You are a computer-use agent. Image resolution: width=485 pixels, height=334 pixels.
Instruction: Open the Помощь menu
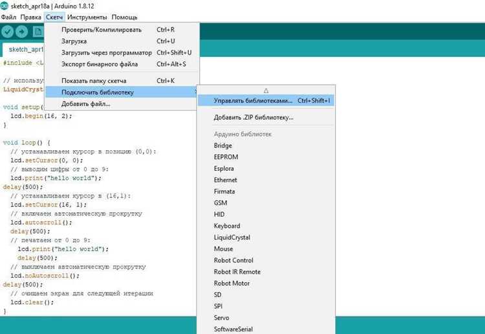[124, 17]
